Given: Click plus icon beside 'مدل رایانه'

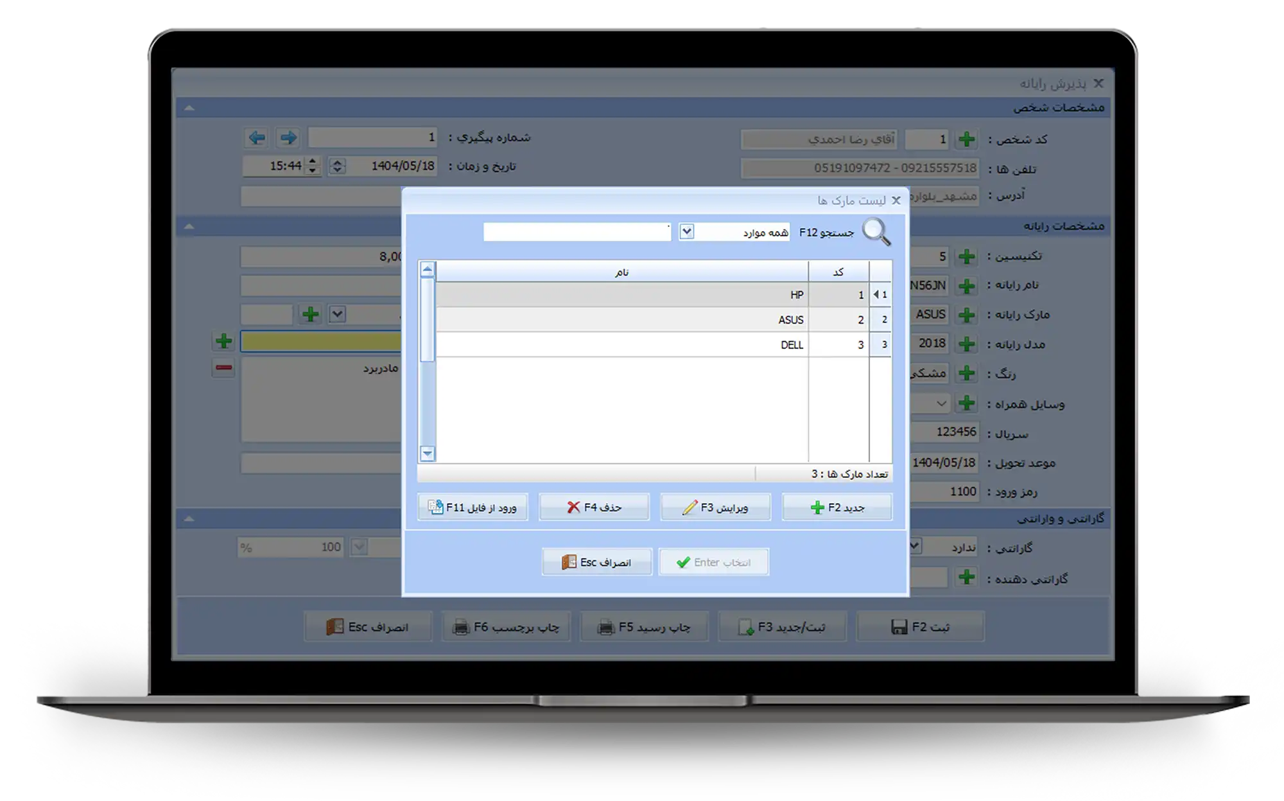Looking at the screenshot, I should pyautogui.click(x=966, y=344).
